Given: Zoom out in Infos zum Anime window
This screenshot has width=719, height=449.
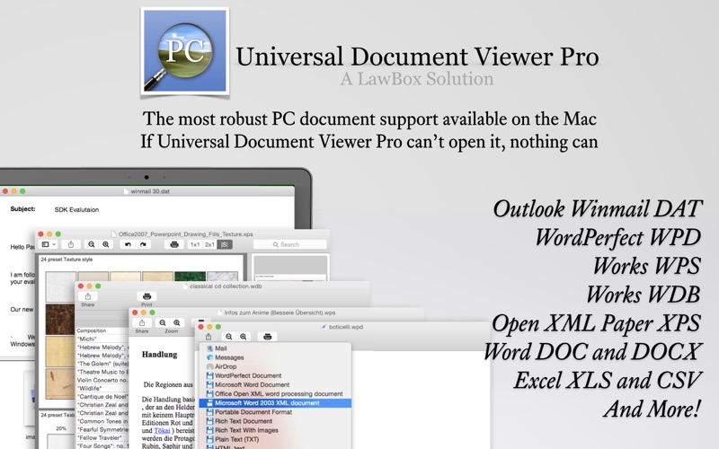Looking at the screenshot, I should pos(163,323).
